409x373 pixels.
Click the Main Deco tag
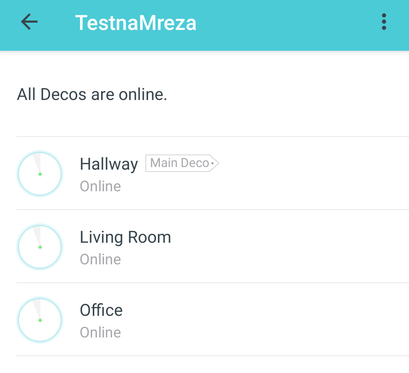click(180, 163)
